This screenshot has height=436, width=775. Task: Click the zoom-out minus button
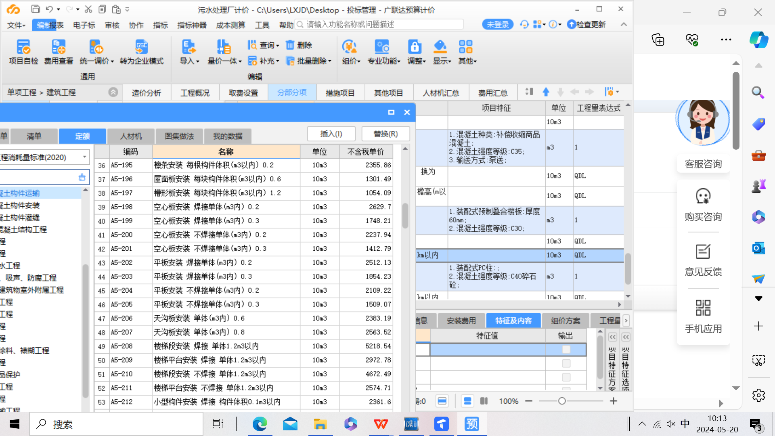click(529, 401)
